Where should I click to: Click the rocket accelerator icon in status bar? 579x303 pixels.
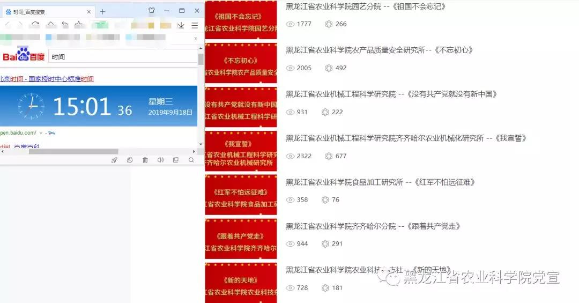[x=114, y=160]
